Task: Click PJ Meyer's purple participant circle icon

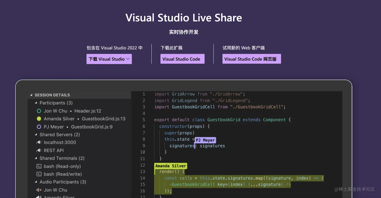Action: (x=39, y=127)
